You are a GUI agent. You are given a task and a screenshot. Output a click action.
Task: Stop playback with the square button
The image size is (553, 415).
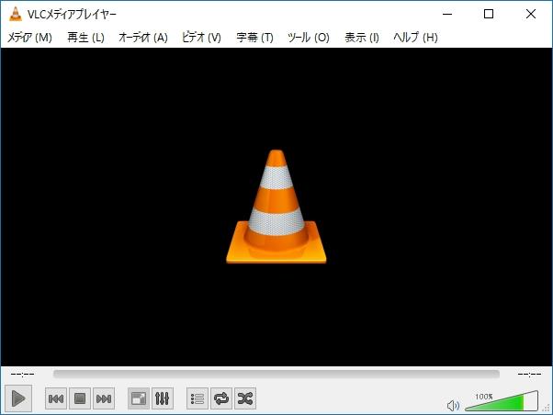click(80, 398)
